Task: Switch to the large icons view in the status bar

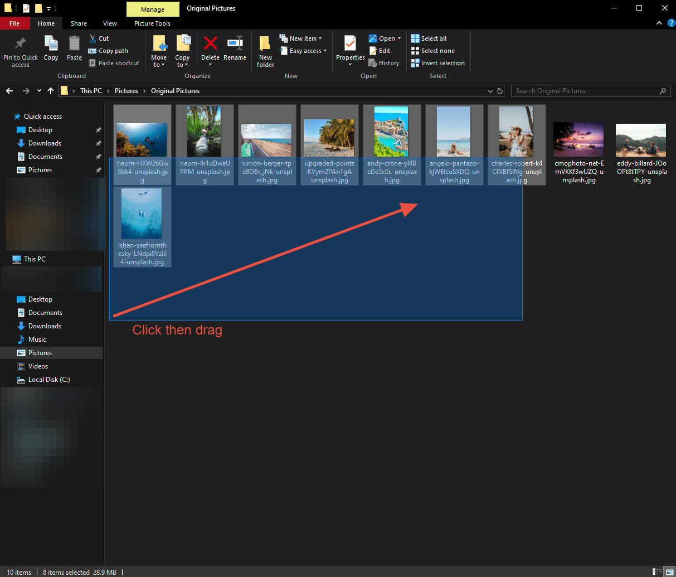Action: click(669, 572)
